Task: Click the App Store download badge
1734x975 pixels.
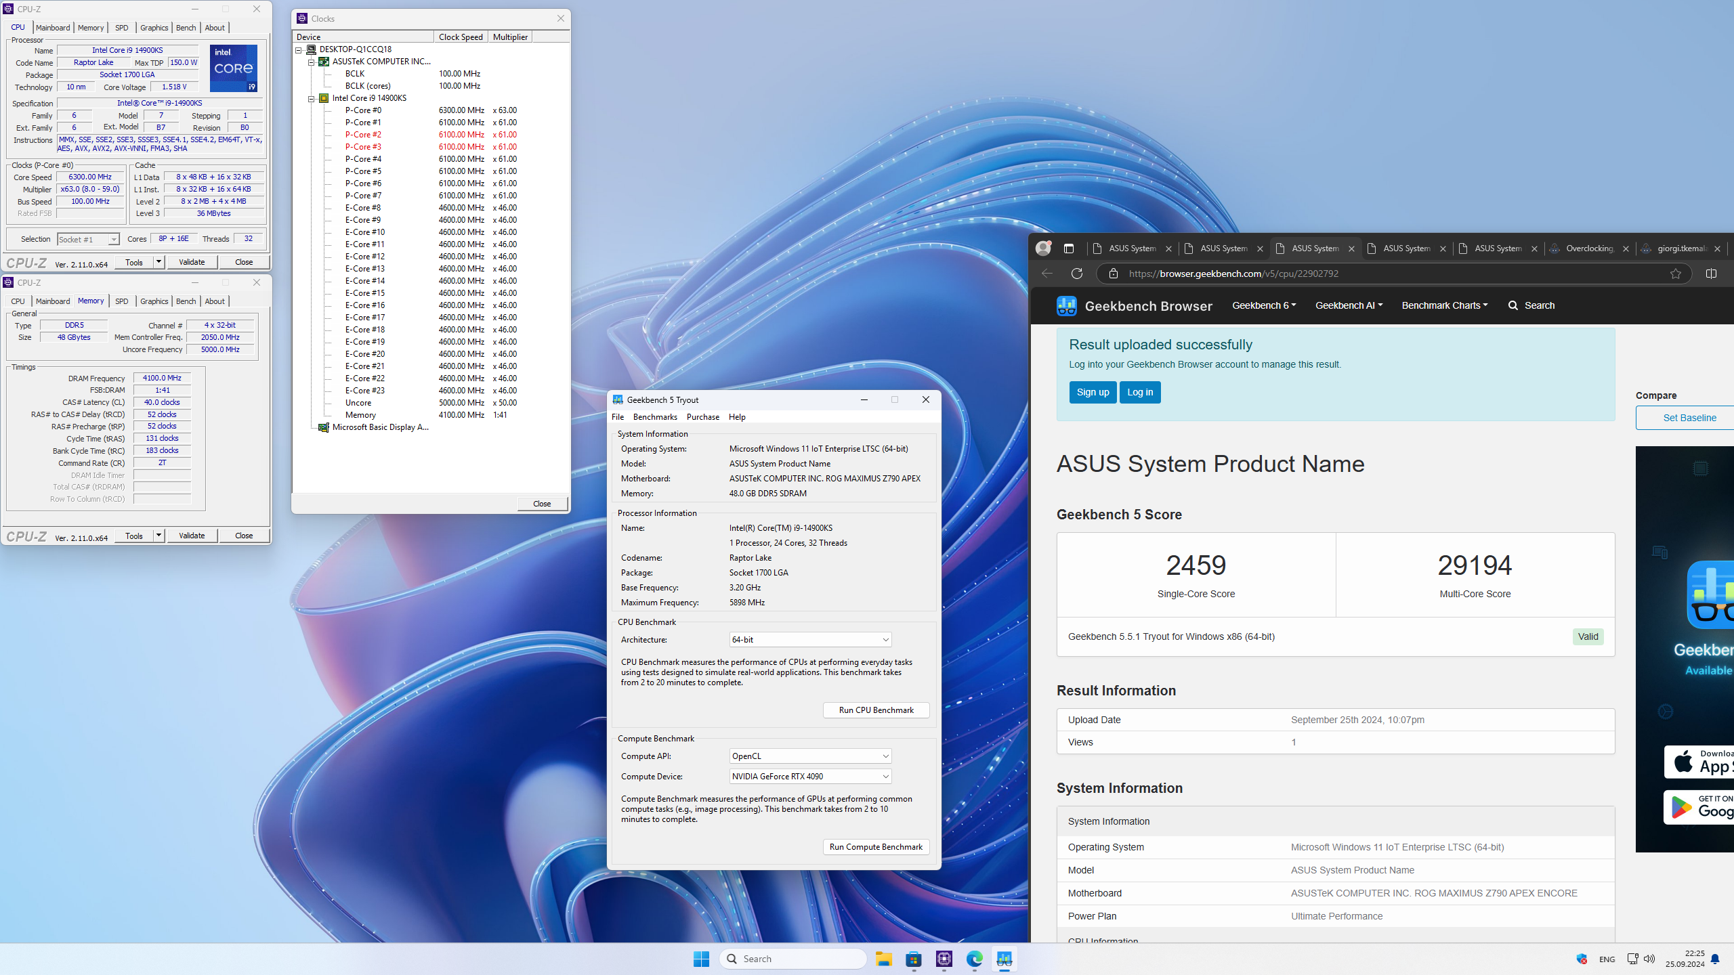Action: tap(1699, 762)
